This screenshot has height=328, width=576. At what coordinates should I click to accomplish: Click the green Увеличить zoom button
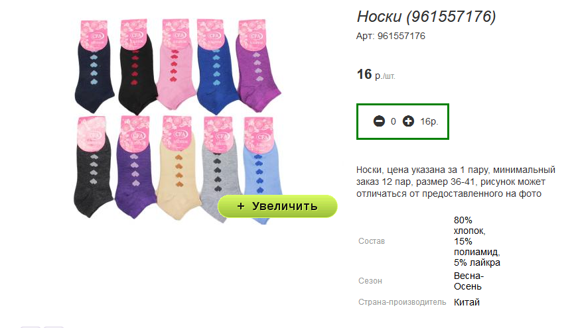(x=277, y=206)
